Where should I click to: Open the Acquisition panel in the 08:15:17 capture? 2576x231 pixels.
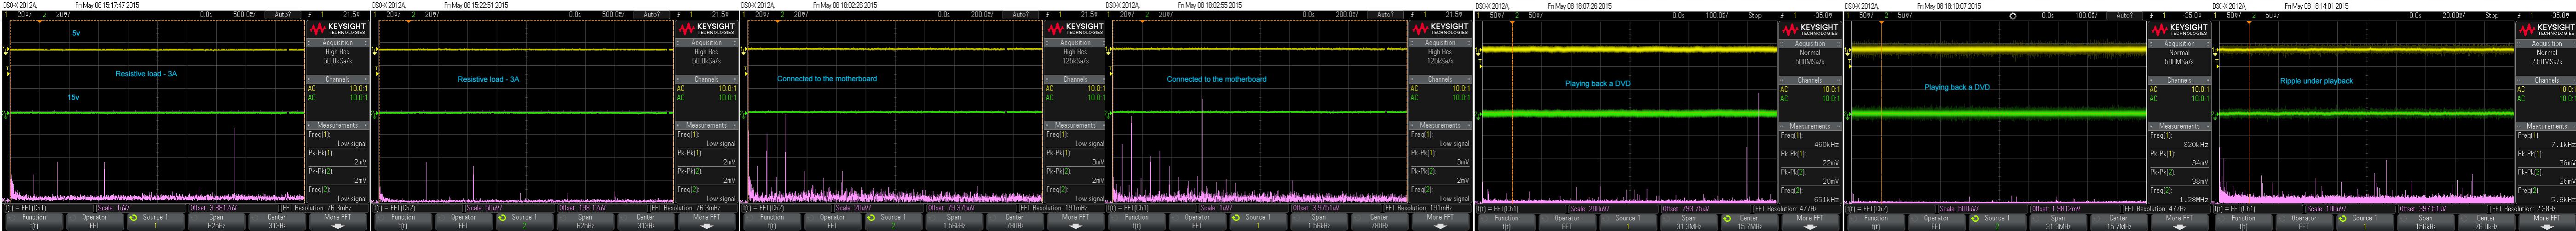coord(337,43)
